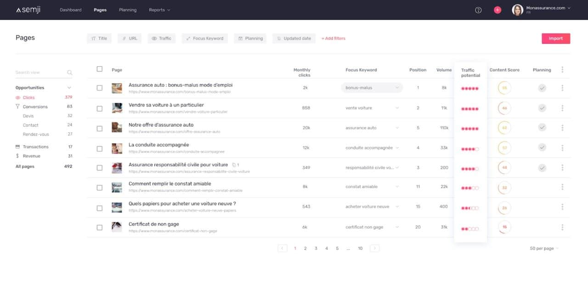This screenshot has height=306, width=588.
Task: Click traffic potential dots for Assurance auto bonus-malus
Action: [470, 88]
